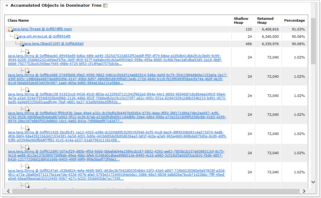Screen dimensions: 321x198
Task: Select retained heap value 6,340,000
Action: [270, 37]
